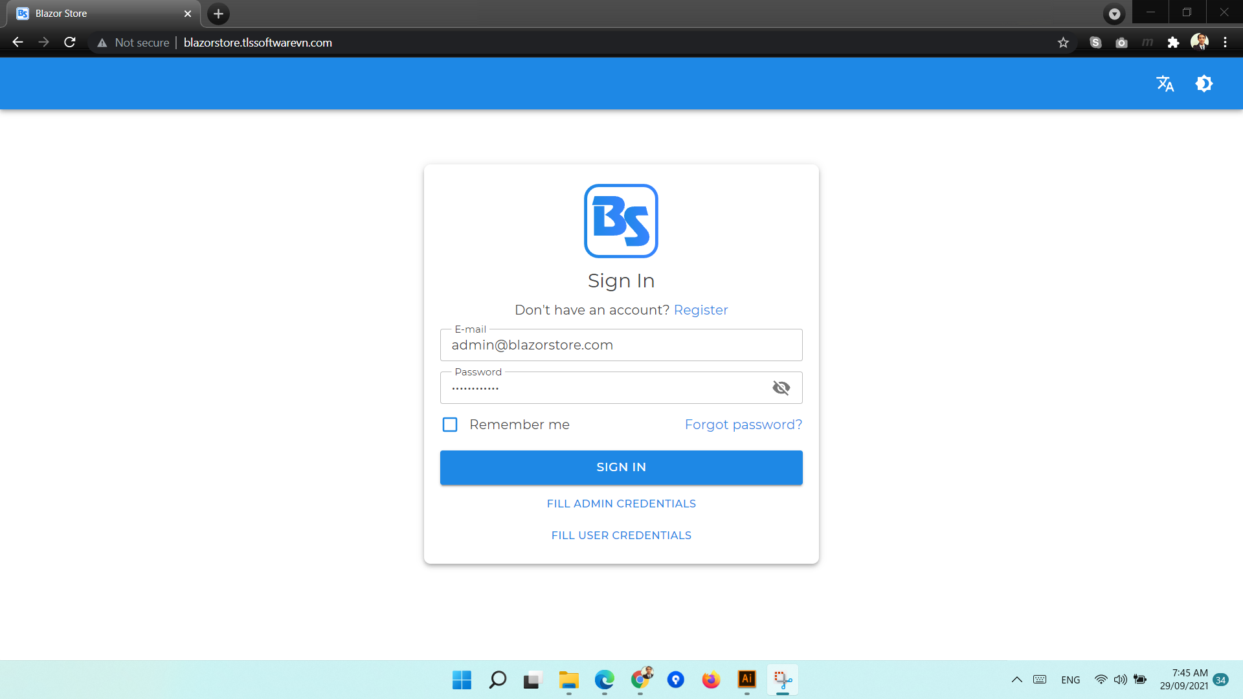Open the Chrome three-dot menu

tap(1225, 42)
